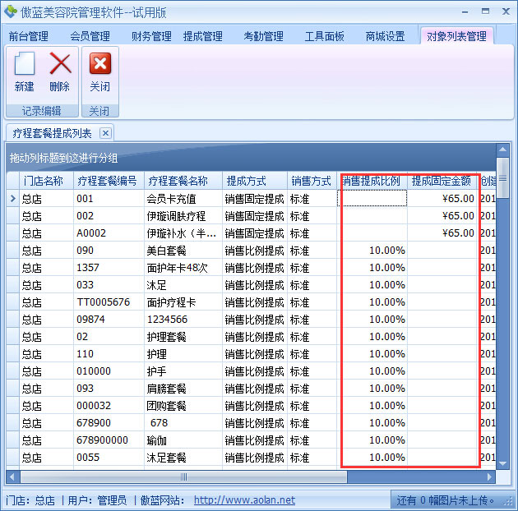Screen dimensions: 518x511
Task: Click the app logo icon in title bar
Action: [x=10, y=12]
